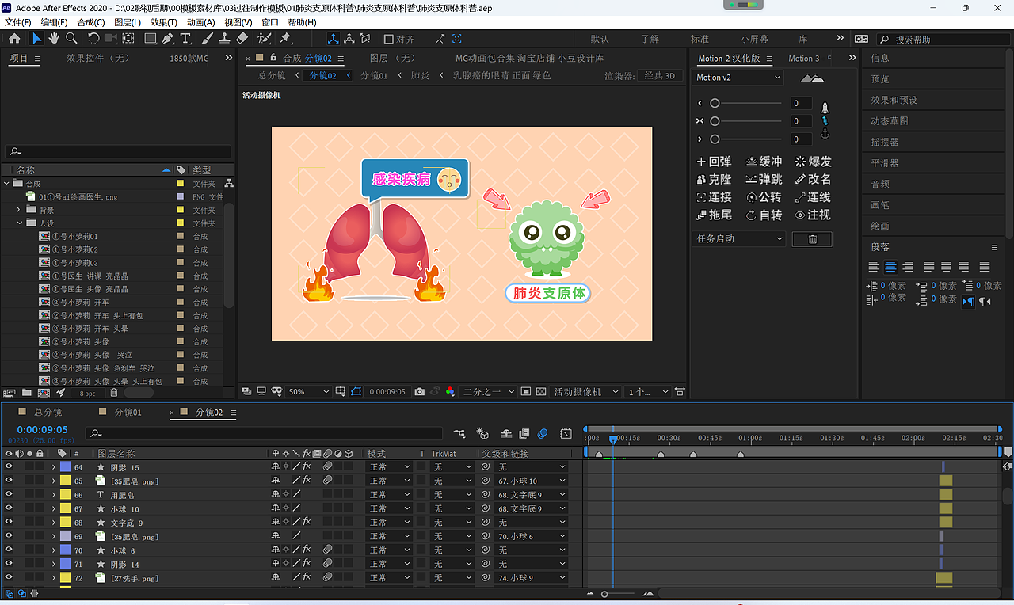Select the Puppet Pin tool
The height and width of the screenshot is (605, 1014).
pos(285,38)
